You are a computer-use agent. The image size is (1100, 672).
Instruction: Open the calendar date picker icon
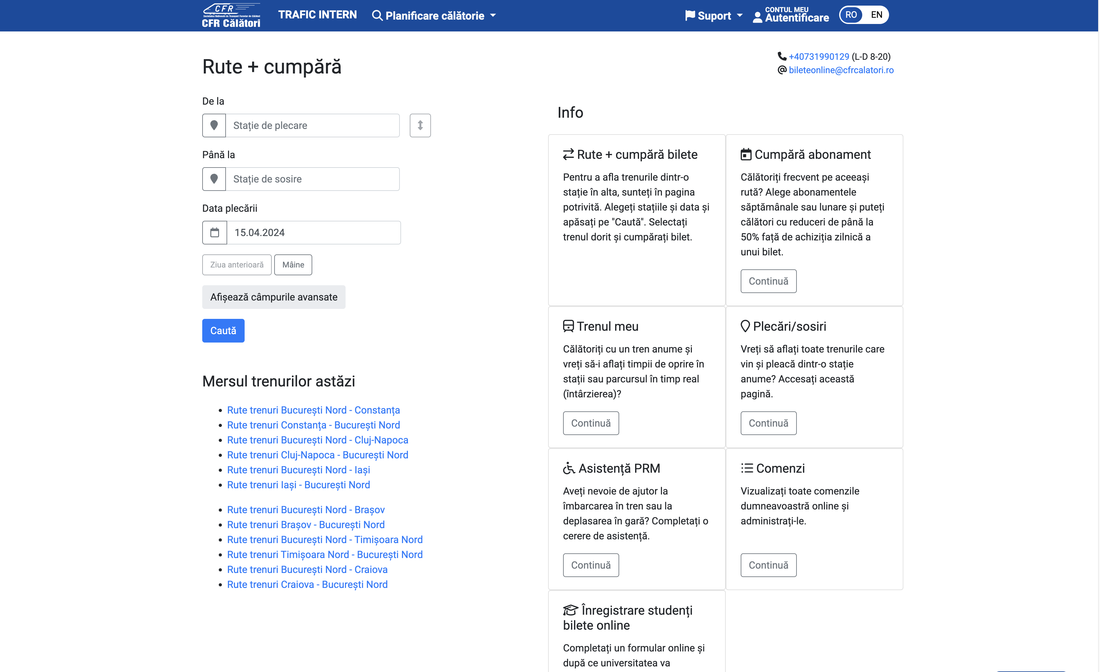point(215,233)
